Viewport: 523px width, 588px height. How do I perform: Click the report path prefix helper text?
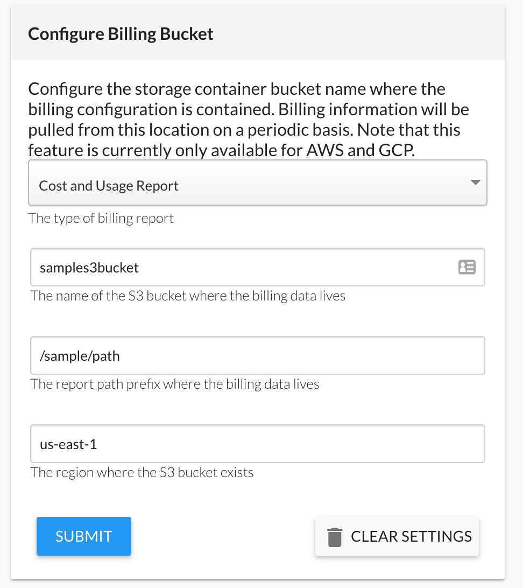click(x=174, y=384)
